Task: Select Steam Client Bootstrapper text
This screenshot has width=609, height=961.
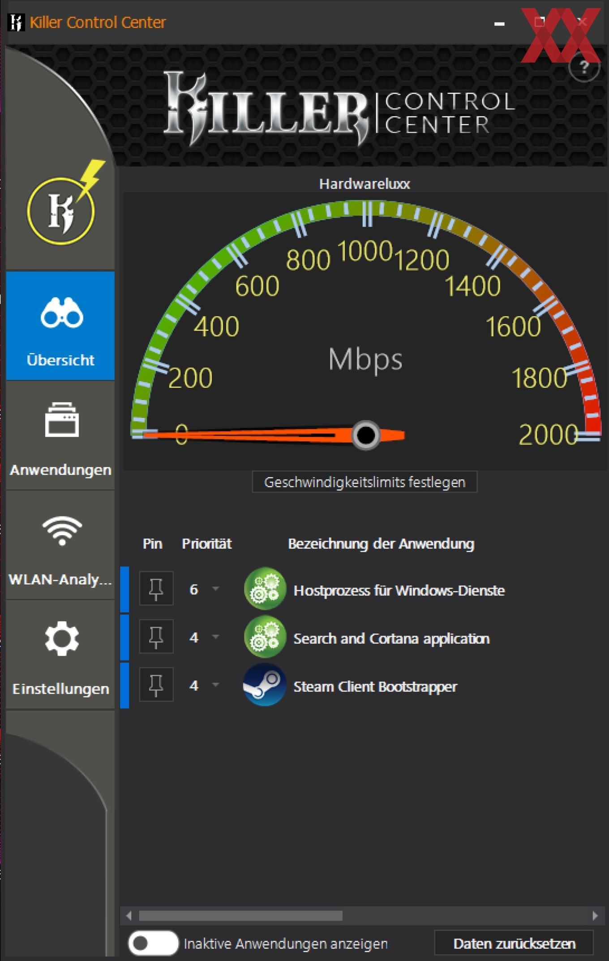Action: 375,686
